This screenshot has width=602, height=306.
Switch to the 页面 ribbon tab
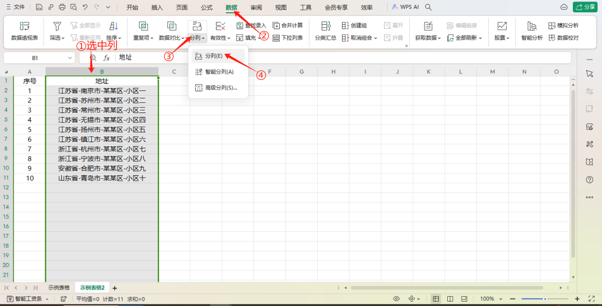[x=182, y=7]
